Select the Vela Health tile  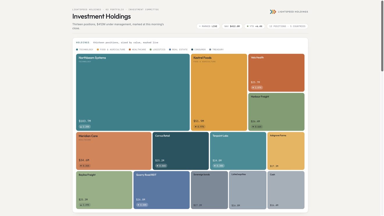[x=276, y=73]
